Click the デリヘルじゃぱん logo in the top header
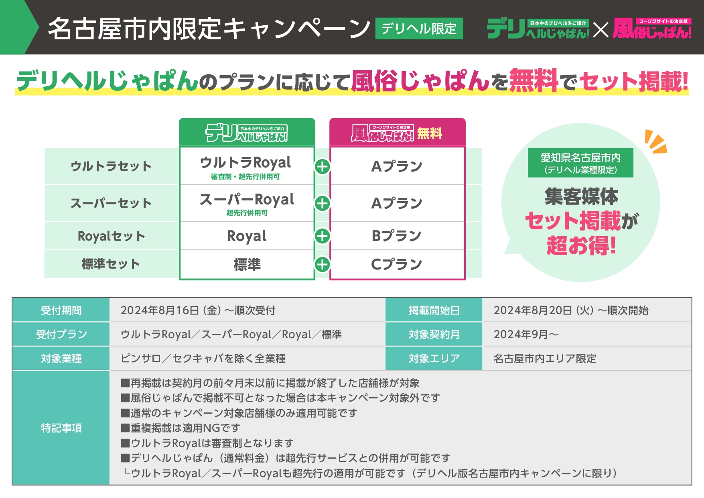Viewport: 704px width, 498px height. click(x=538, y=29)
